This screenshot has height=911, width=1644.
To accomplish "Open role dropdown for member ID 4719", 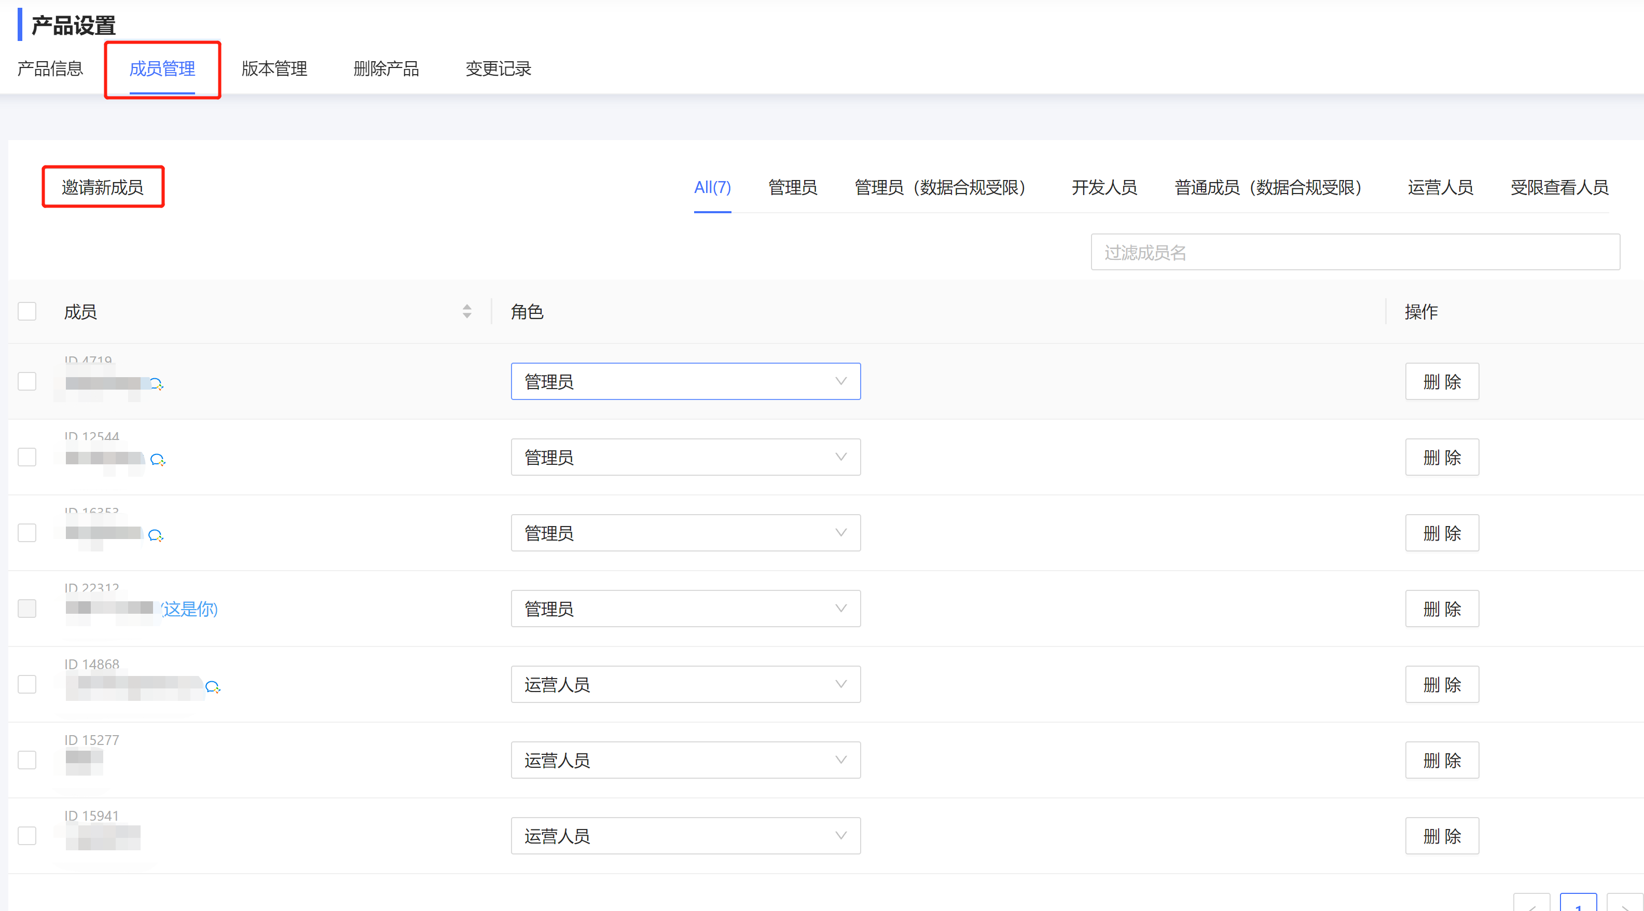I will pos(685,382).
